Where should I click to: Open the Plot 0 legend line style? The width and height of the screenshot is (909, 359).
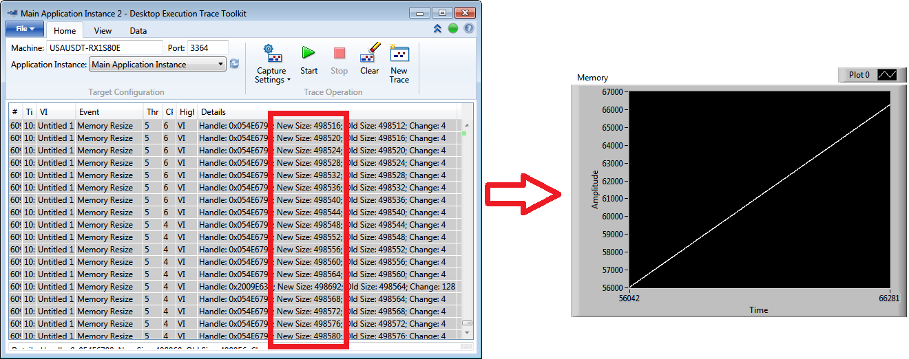887,75
